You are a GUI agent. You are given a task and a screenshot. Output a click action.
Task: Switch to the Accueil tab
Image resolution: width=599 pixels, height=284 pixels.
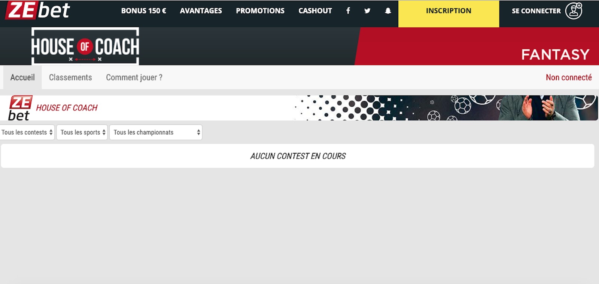(x=22, y=77)
